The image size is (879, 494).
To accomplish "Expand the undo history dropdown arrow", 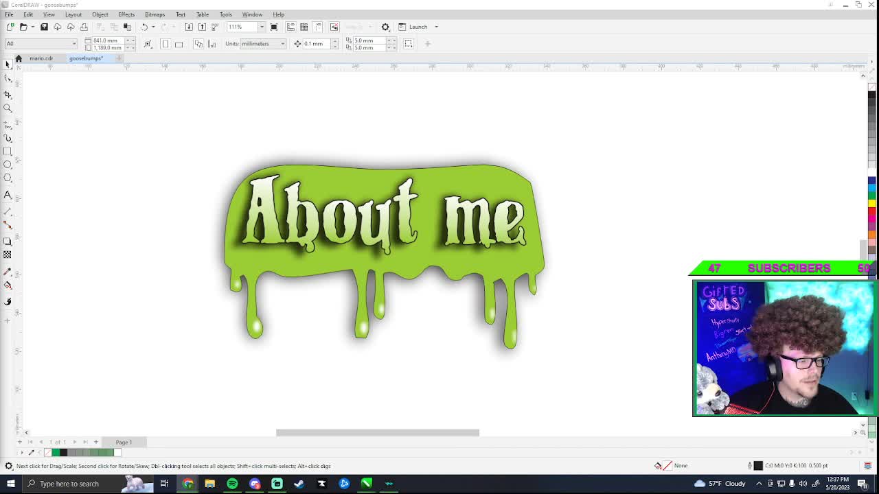I will [x=153, y=27].
